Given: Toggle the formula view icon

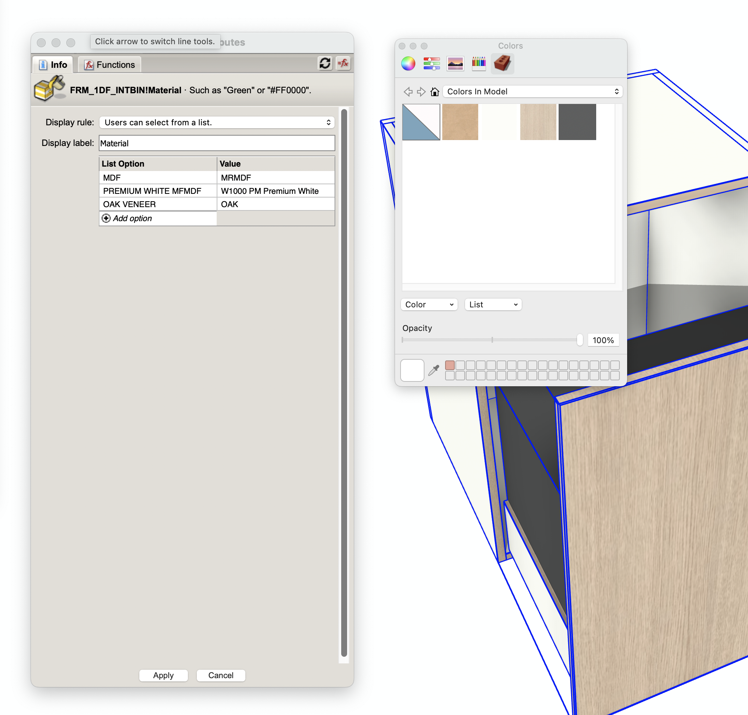Looking at the screenshot, I should click(x=343, y=64).
